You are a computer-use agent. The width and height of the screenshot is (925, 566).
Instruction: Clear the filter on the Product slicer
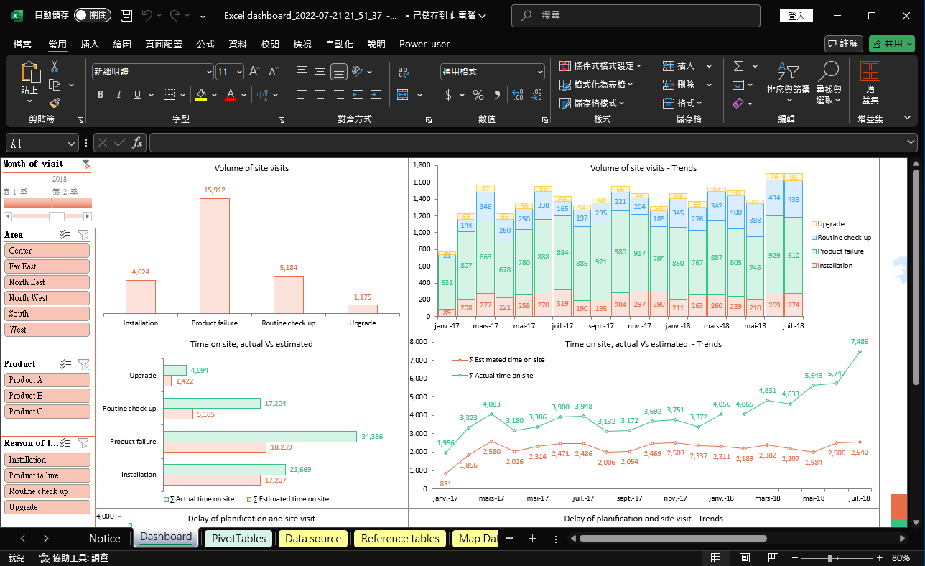click(x=84, y=364)
